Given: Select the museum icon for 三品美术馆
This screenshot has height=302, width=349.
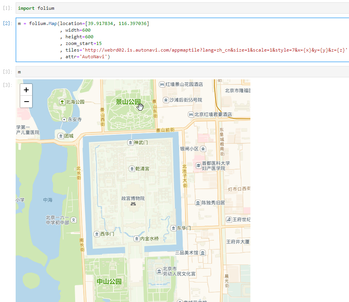Looking at the screenshot, I should [x=203, y=252].
